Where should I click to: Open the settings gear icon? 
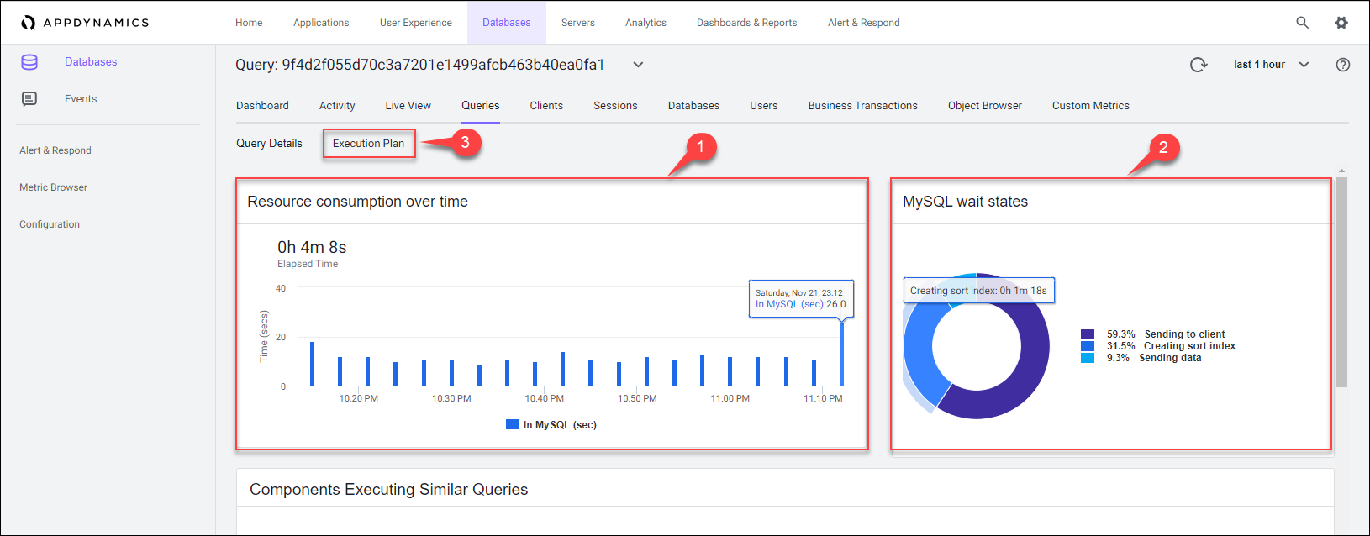coord(1341,23)
